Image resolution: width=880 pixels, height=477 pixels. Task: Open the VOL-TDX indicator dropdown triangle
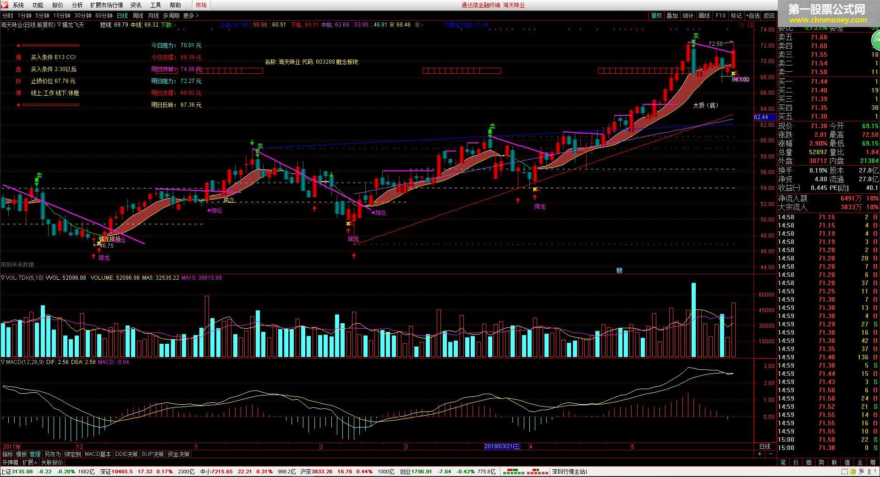point(3,278)
